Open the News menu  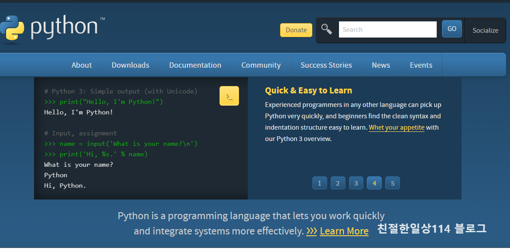(x=381, y=65)
